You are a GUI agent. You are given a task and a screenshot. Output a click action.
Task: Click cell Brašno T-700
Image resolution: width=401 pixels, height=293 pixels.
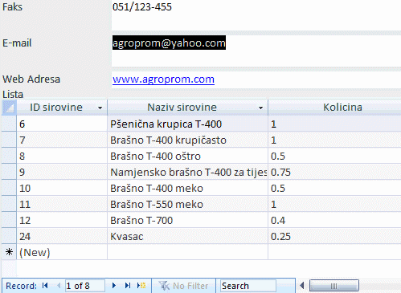(188, 220)
